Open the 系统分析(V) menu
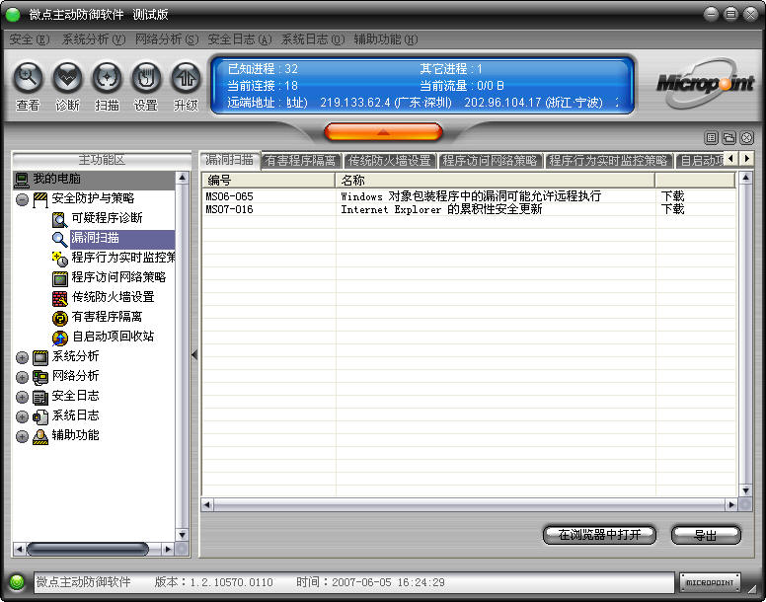Viewport: 766px width, 602px height. pyautogui.click(x=94, y=39)
